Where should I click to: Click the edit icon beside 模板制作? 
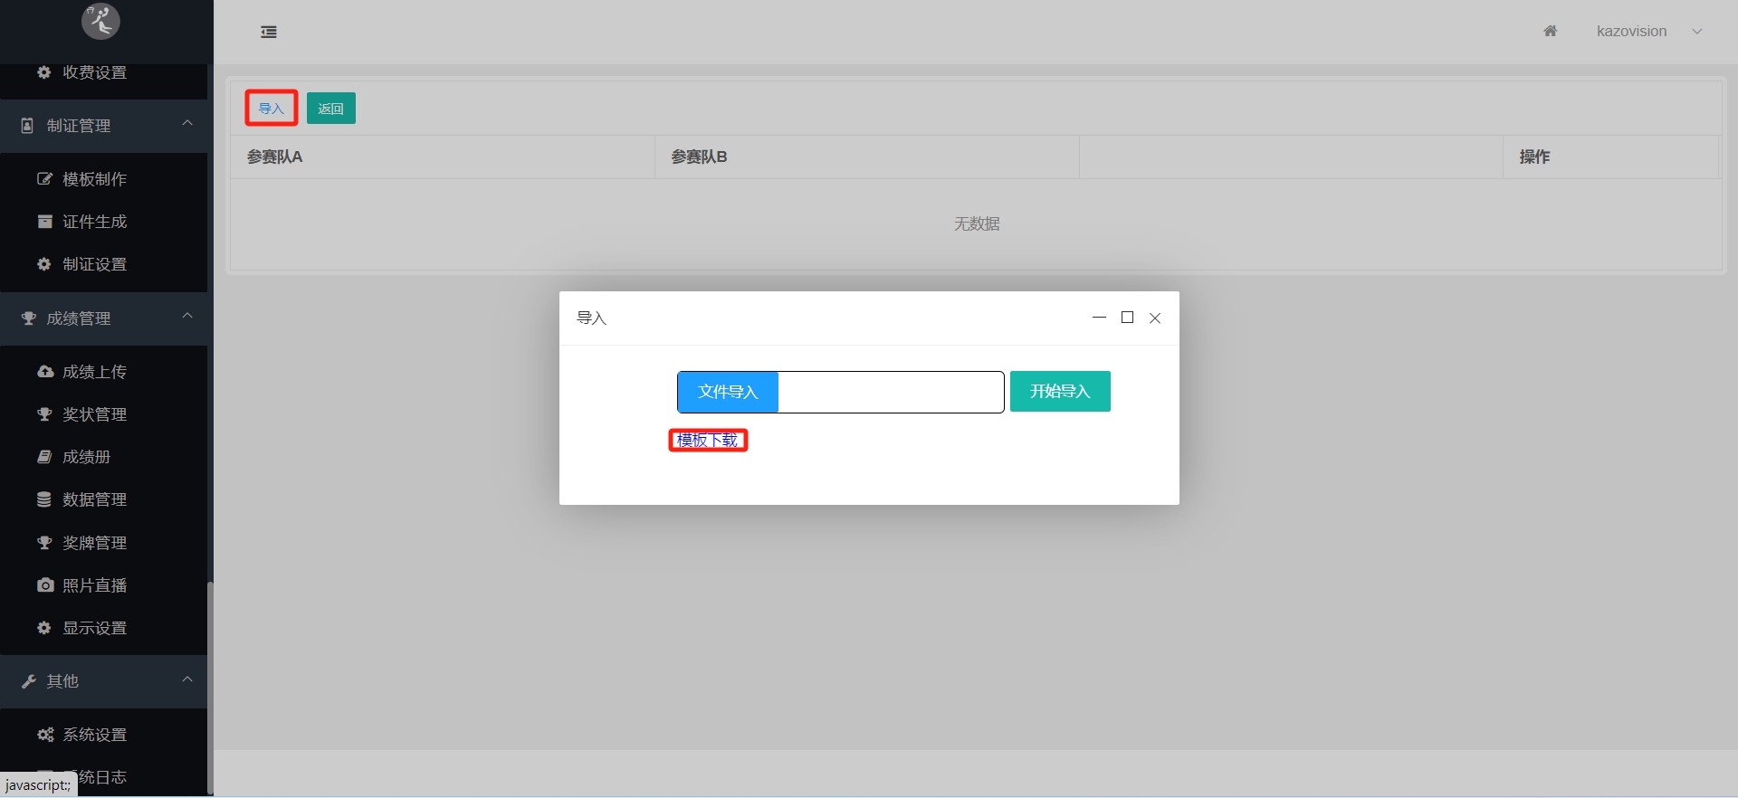click(44, 179)
